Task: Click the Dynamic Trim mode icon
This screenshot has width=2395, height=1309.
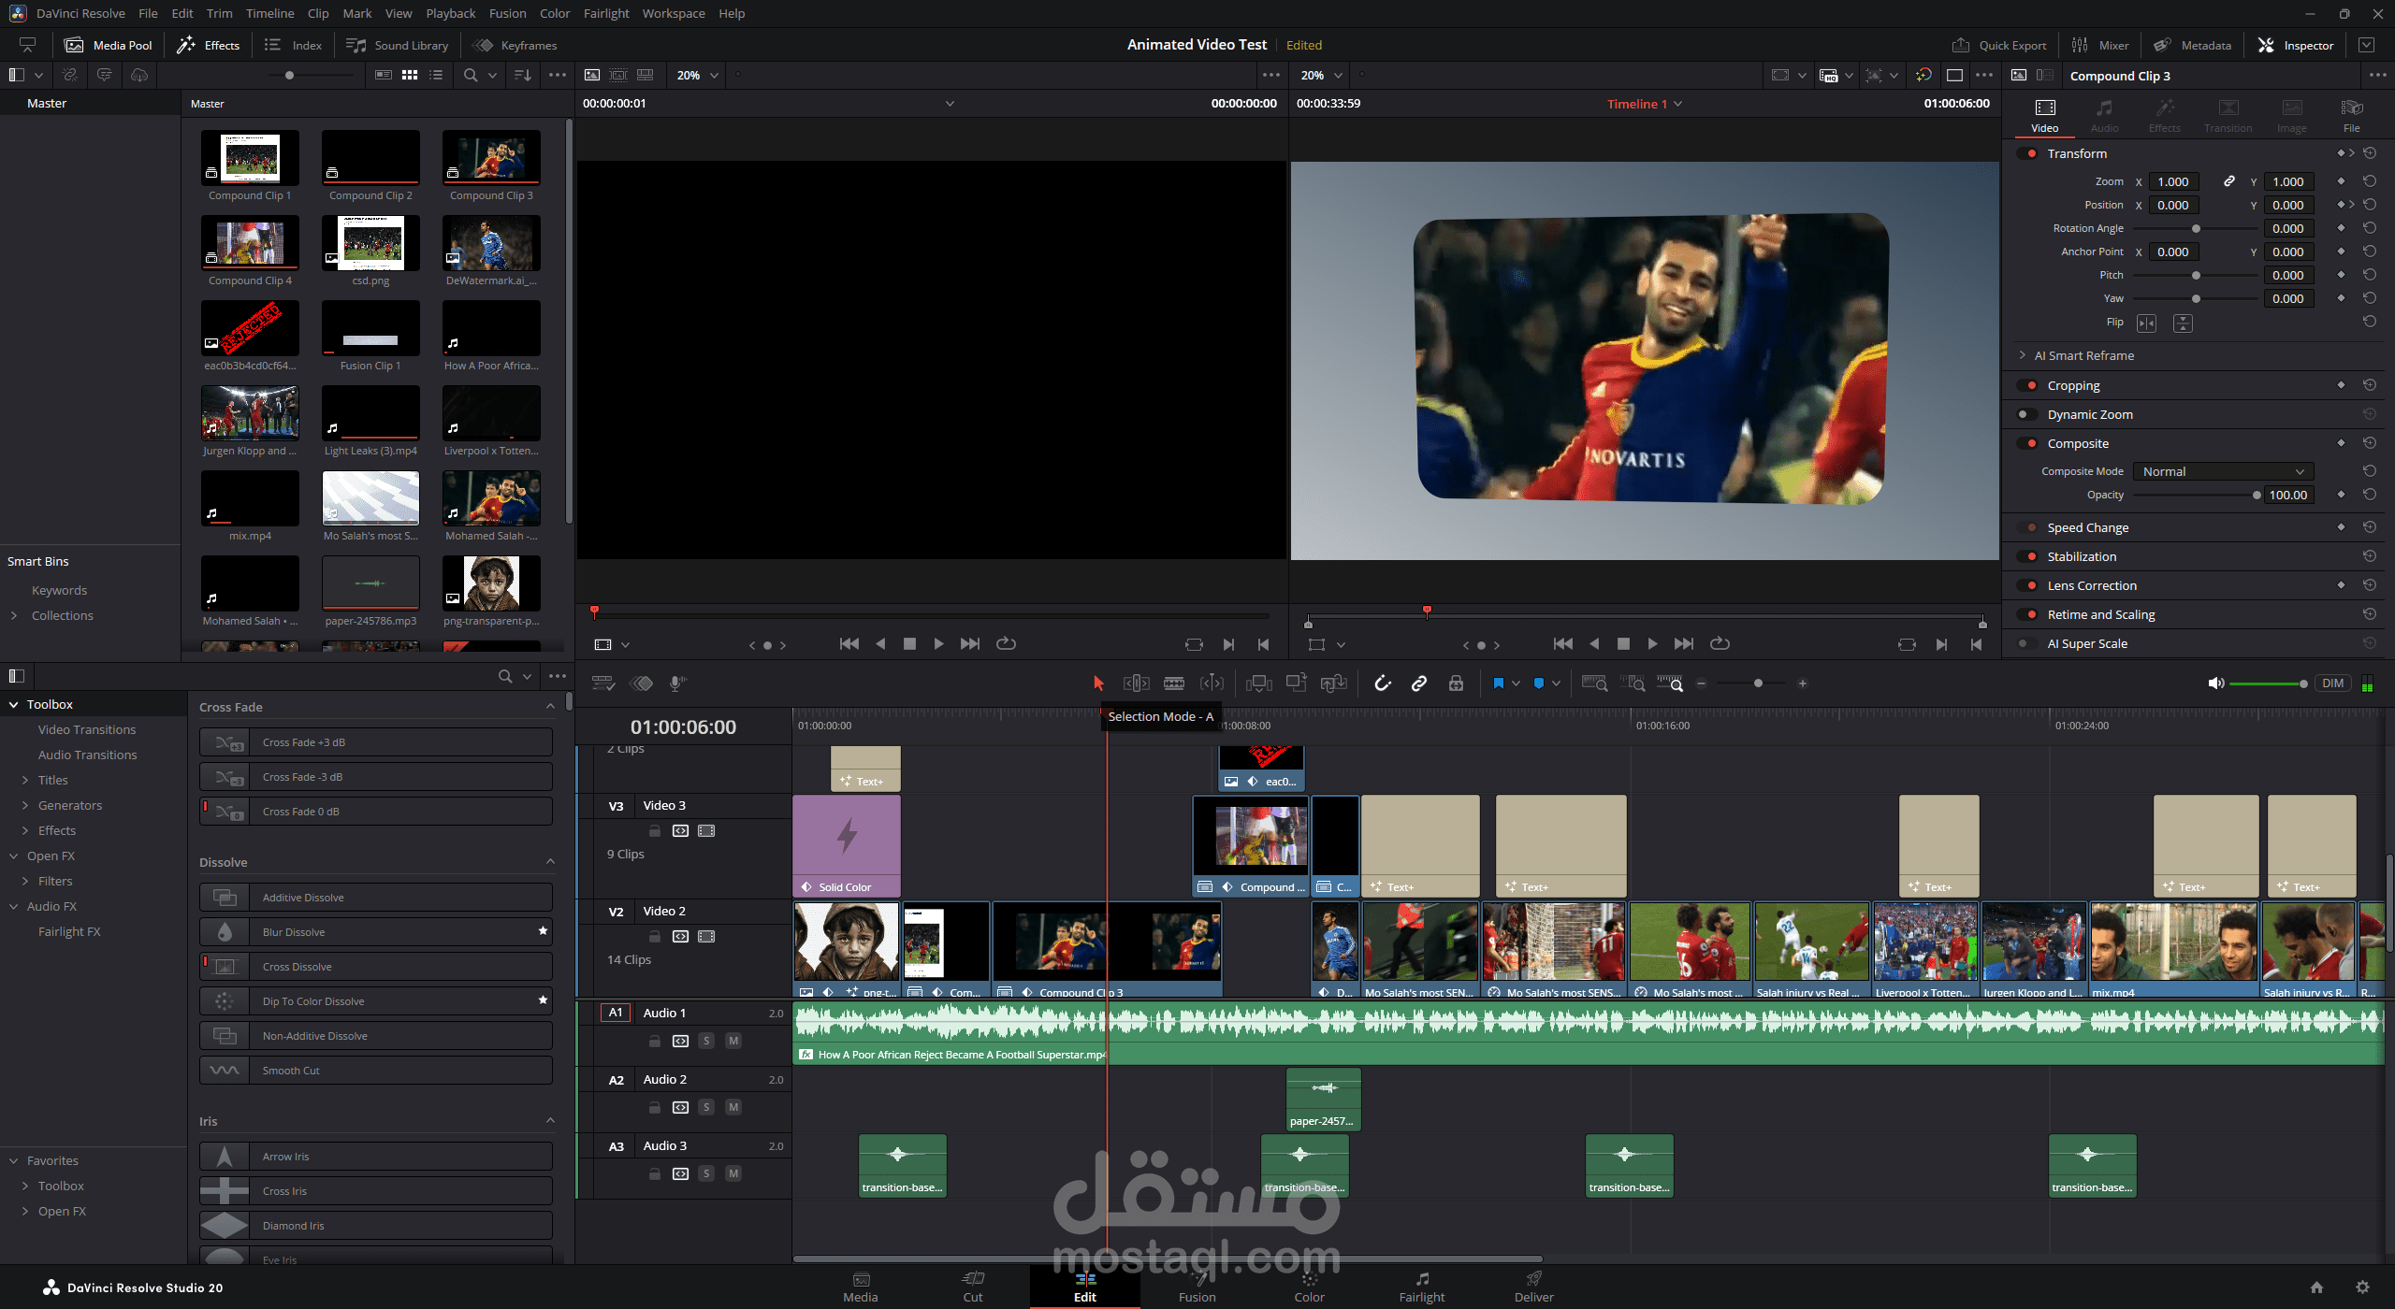Action: (x=1212, y=683)
